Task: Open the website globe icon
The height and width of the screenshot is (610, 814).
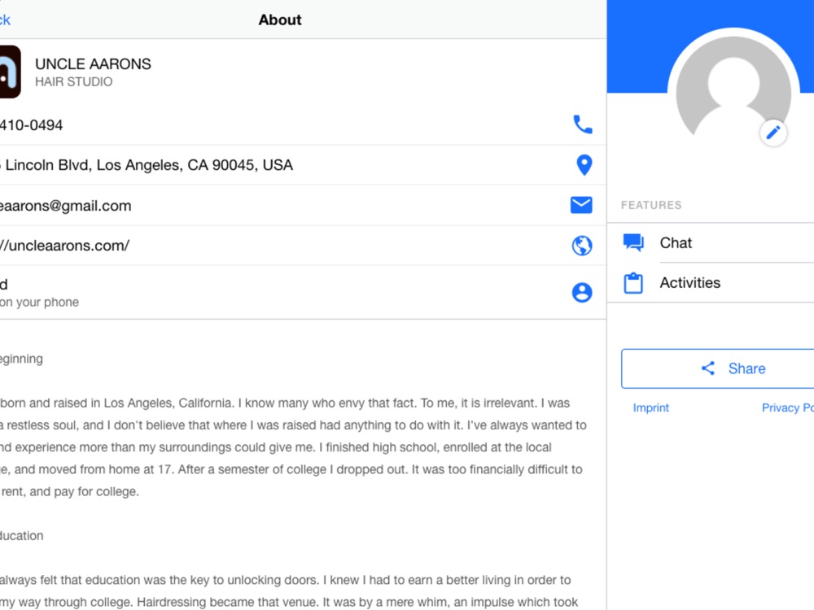Action: tap(581, 246)
